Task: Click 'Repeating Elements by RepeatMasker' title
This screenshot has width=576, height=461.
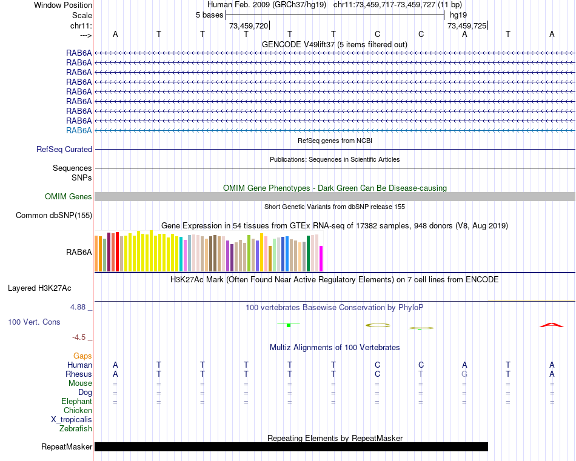Action: point(335,438)
